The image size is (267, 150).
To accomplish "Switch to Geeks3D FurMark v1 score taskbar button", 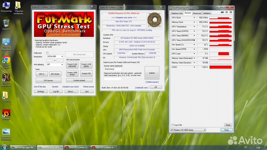I will click(104, 147).
